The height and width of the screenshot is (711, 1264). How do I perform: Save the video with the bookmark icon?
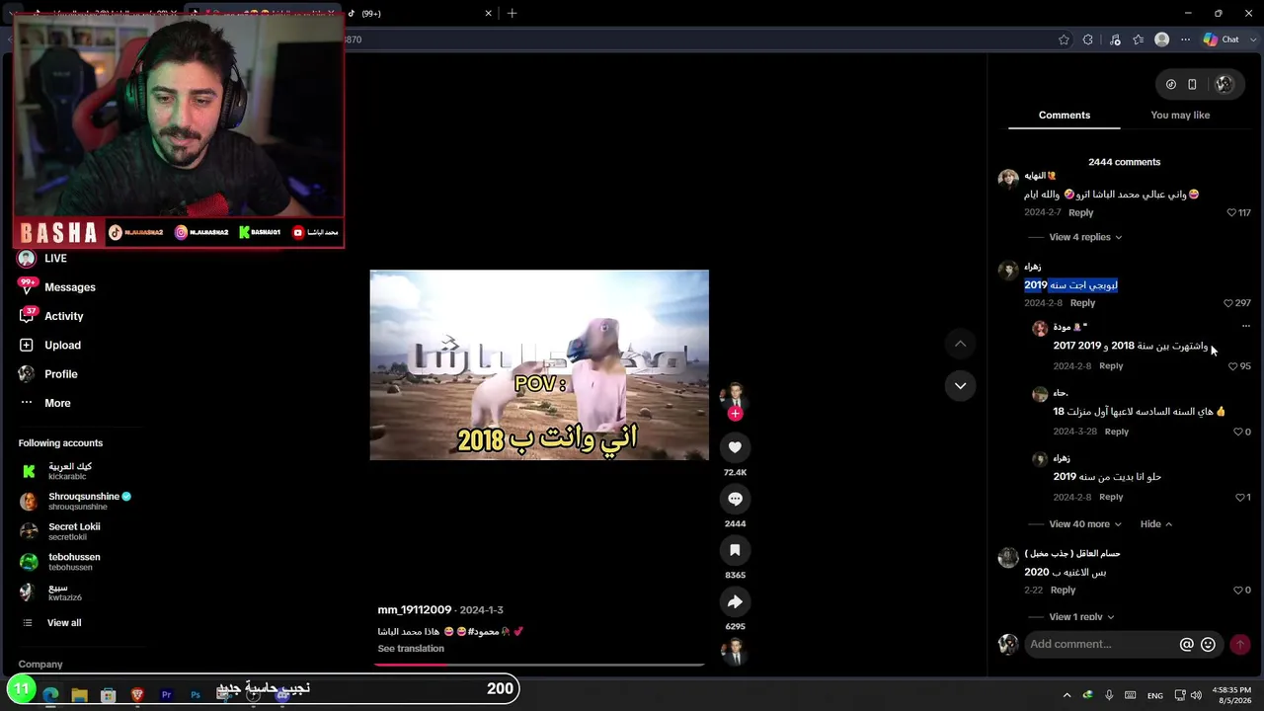(735, 550)
